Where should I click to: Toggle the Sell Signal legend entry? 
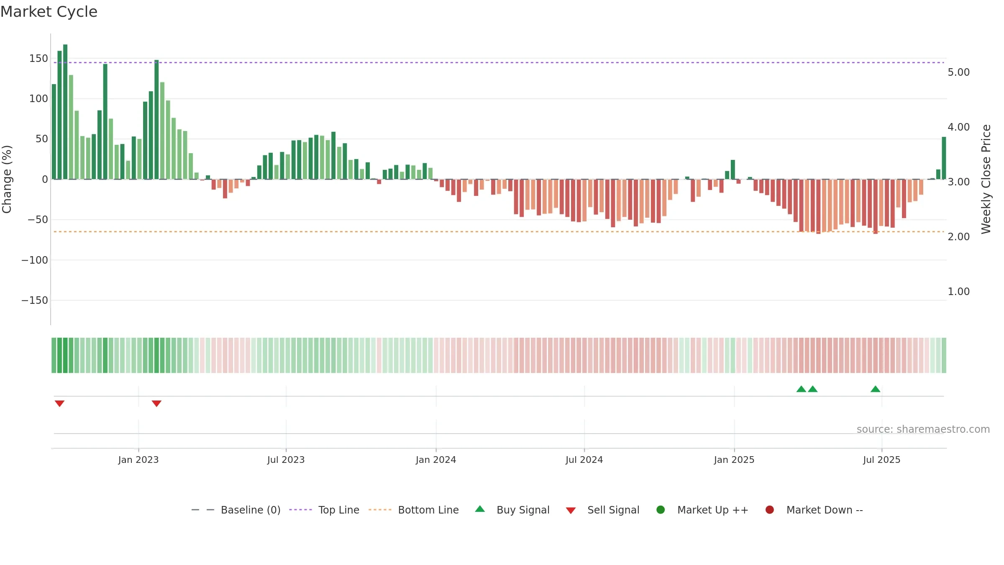point(602,510)
